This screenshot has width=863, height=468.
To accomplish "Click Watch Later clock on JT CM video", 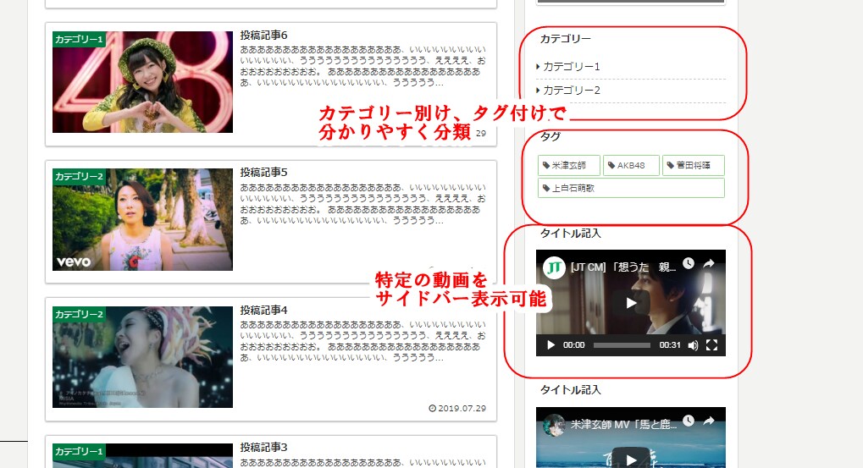I will (689, 263).
